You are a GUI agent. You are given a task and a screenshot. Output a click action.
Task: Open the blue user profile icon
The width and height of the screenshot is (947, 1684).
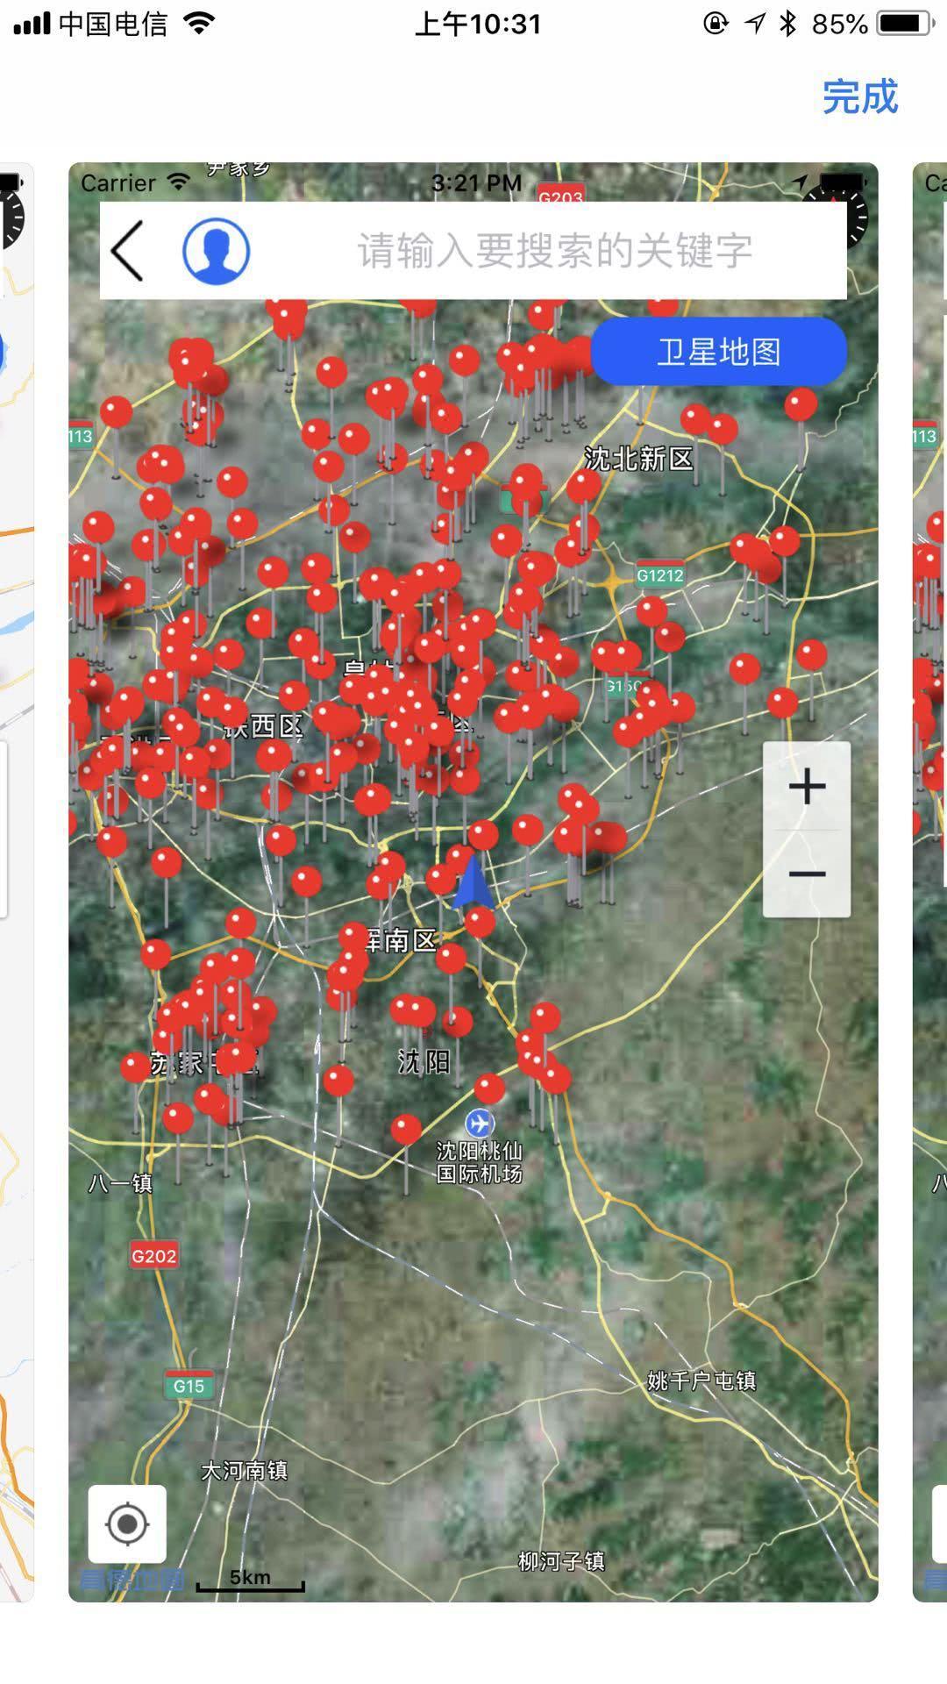(x=216, y=251)
